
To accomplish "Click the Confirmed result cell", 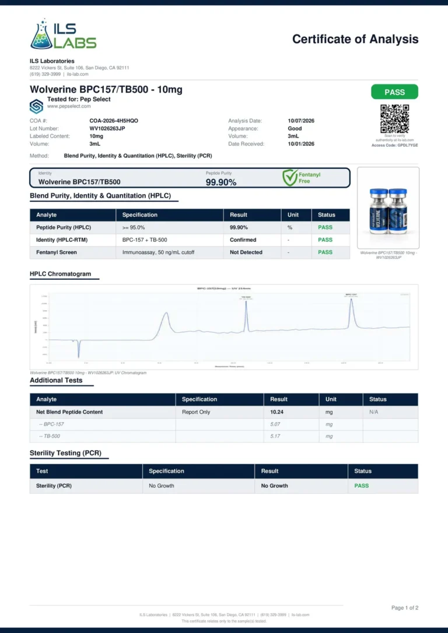I will [243, 240].
